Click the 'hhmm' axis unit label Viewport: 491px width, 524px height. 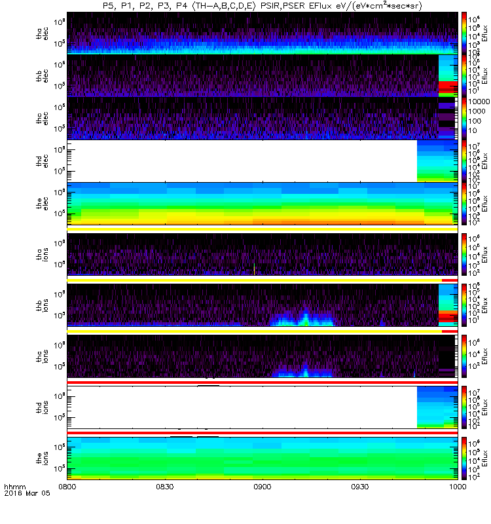[14, 487]
